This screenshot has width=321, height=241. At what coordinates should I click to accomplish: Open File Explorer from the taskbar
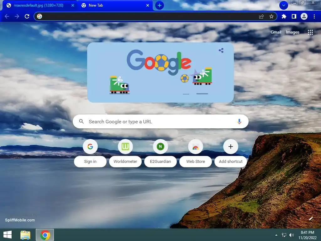click(25, 235)
